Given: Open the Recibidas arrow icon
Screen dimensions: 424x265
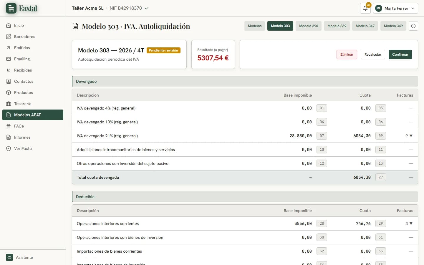Looking at the screenshot, I should click(x=9, y=70).
